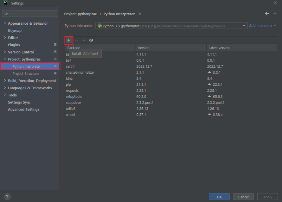The width and height of the screenshot is (282, 202).
Task: Click the search magnifier icon in settings search
Action: tap(6, 14)
